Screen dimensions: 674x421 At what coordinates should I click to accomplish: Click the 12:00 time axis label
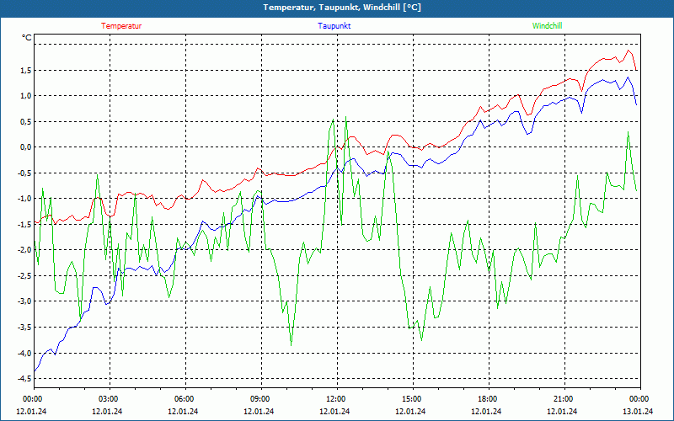click(335, 399)
